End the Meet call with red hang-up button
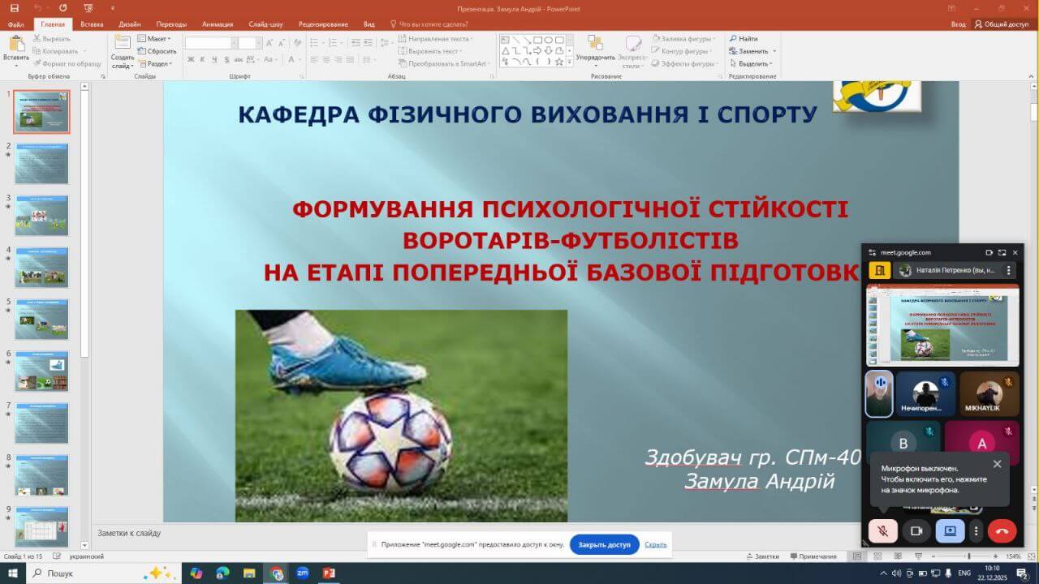Screen dimensions: 1039x584 pyautogui.click(x=1002, y=530)
